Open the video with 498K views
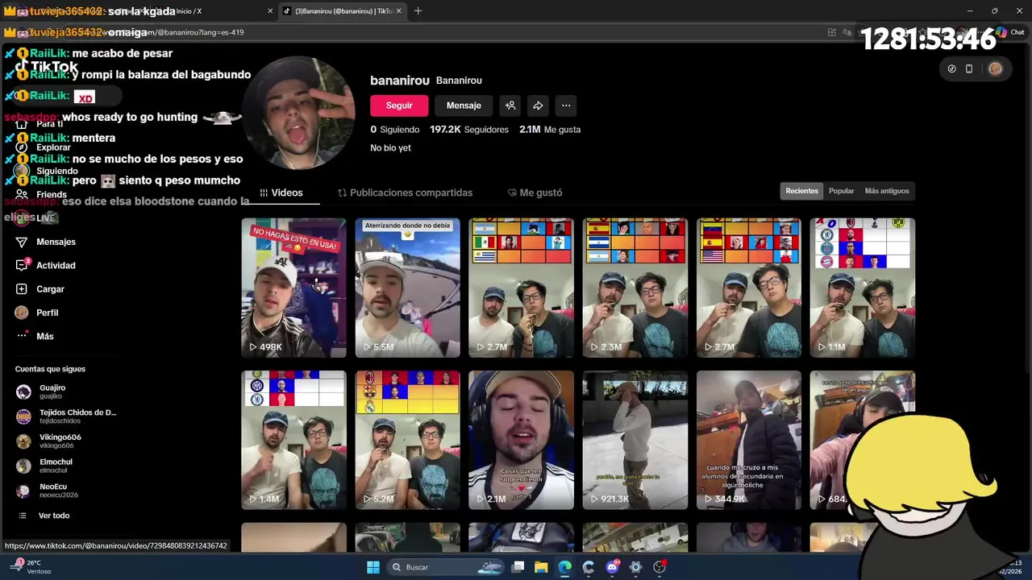This screenshot has width=1032, height=580. coord(293,288)
